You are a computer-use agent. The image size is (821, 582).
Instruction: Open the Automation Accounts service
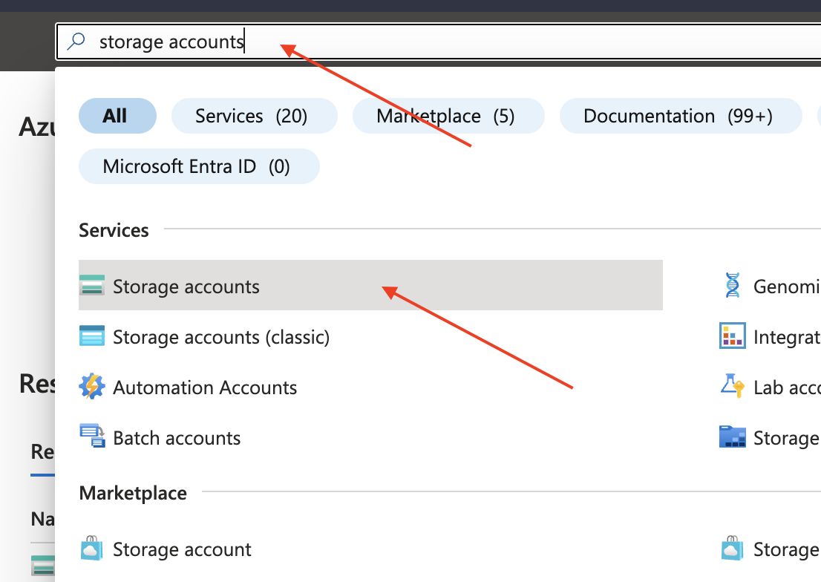(x=205, y=388)
